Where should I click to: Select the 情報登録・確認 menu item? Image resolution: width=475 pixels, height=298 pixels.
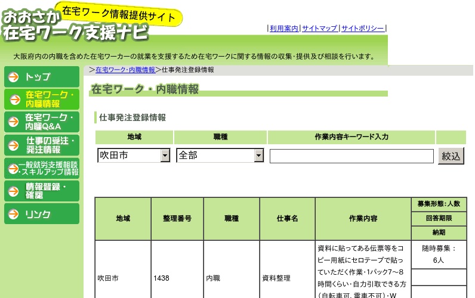42,191
